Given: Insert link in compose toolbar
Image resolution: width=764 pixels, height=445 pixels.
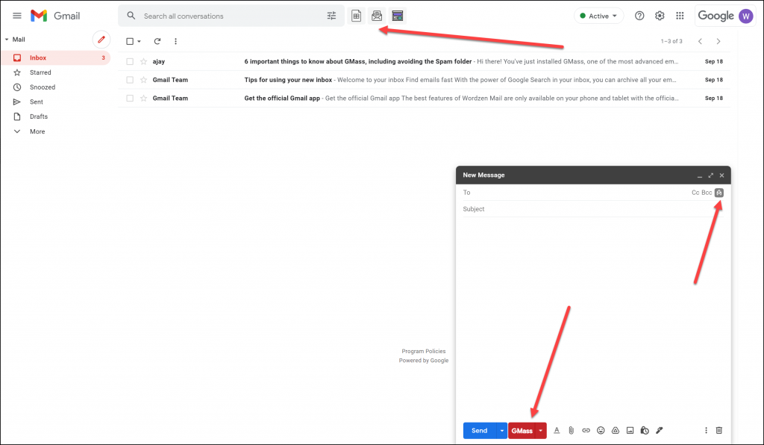Looking at the screenshot, I should (x=586, y=430).
